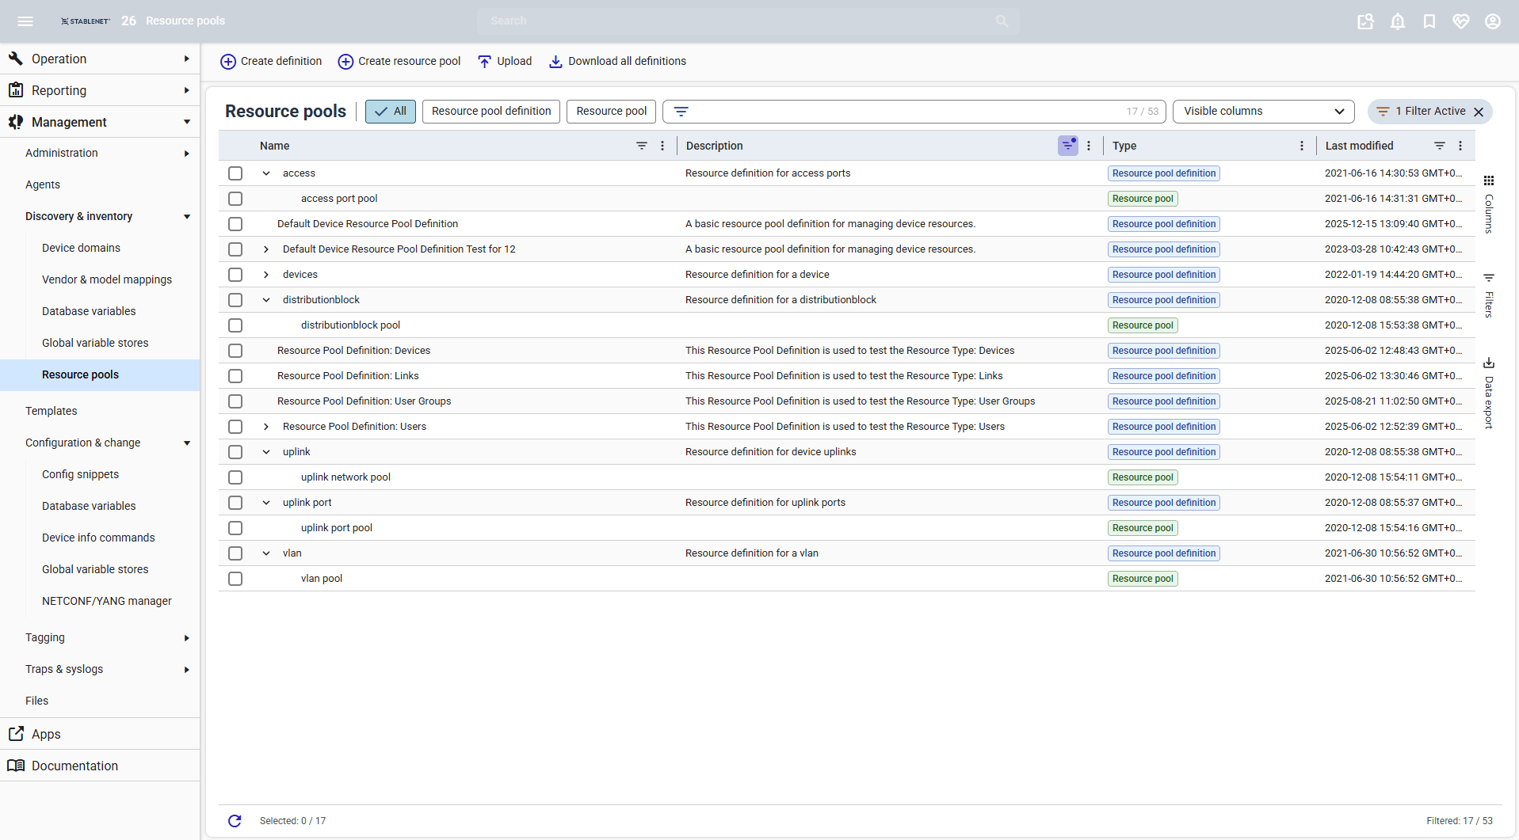This screenshot has height=840, width=1519.
Task: Open the Visible columns dropdown
Action: pyautogui.click(x=1263, y=112)
